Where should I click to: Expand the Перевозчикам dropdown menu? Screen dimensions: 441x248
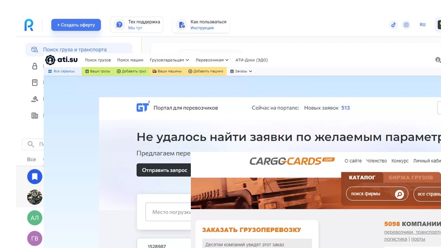212,60
